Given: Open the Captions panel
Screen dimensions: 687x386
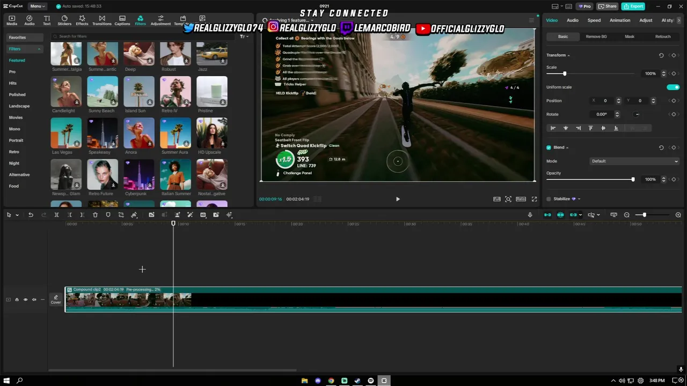Looking at the screenshot, I should (x=122, y=20).
